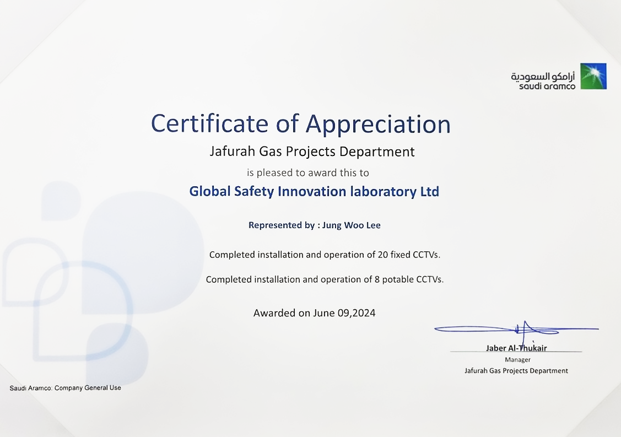Viewport: 621px width, 437px height.
Task: Click the Arabic Saudi Aramco text
Action: coord(543,75)
